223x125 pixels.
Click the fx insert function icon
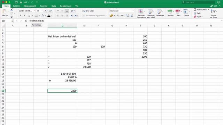pyautogui.click(x=26, y=21)
